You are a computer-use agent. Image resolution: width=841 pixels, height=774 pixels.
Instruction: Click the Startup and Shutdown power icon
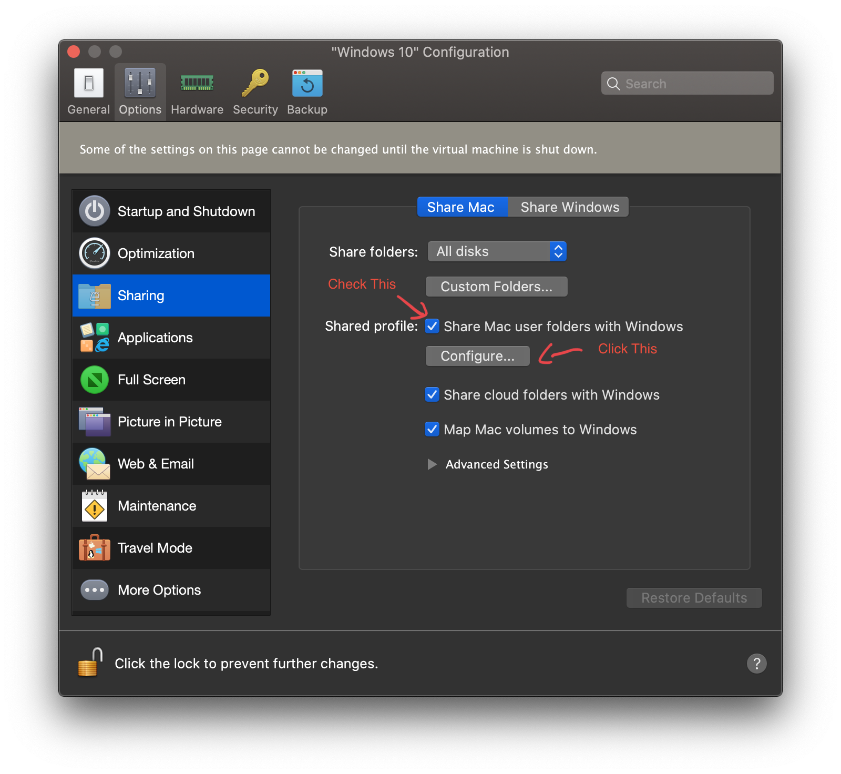point(95,211)
